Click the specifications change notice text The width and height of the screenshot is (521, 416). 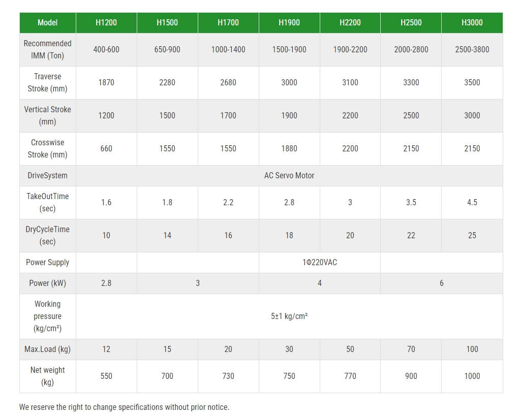point(124,407)
